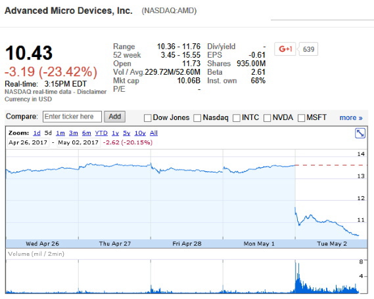Click the period change -2.62 (-20.15%)

128,142
